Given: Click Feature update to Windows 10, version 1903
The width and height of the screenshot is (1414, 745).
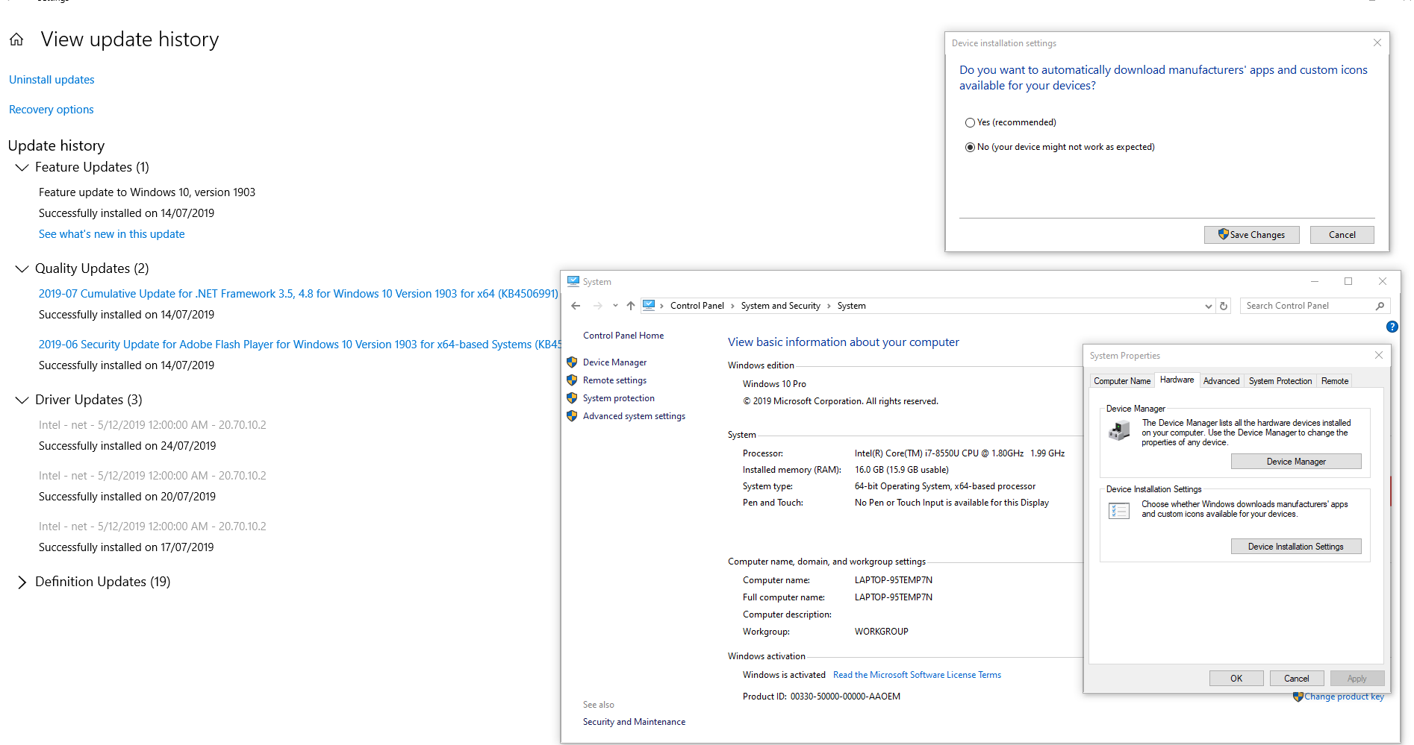Looking at the screenshot, I should (147, 192).
